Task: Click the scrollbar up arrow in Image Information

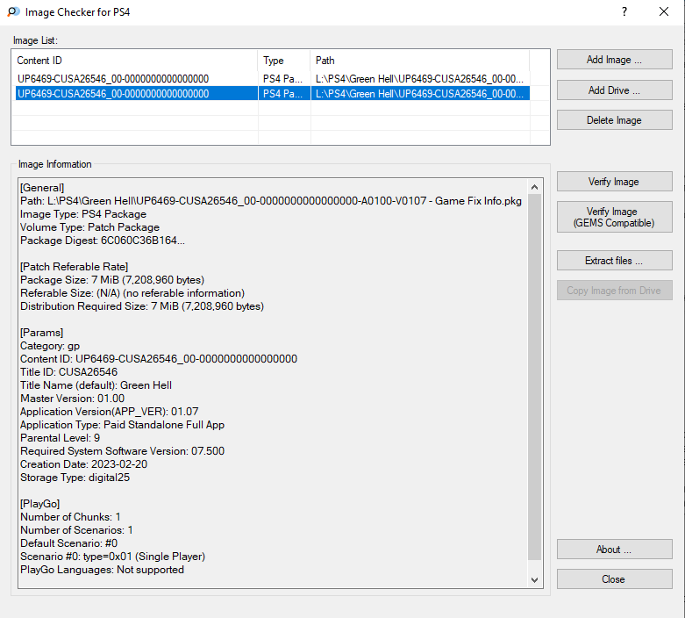Action: 535,186
